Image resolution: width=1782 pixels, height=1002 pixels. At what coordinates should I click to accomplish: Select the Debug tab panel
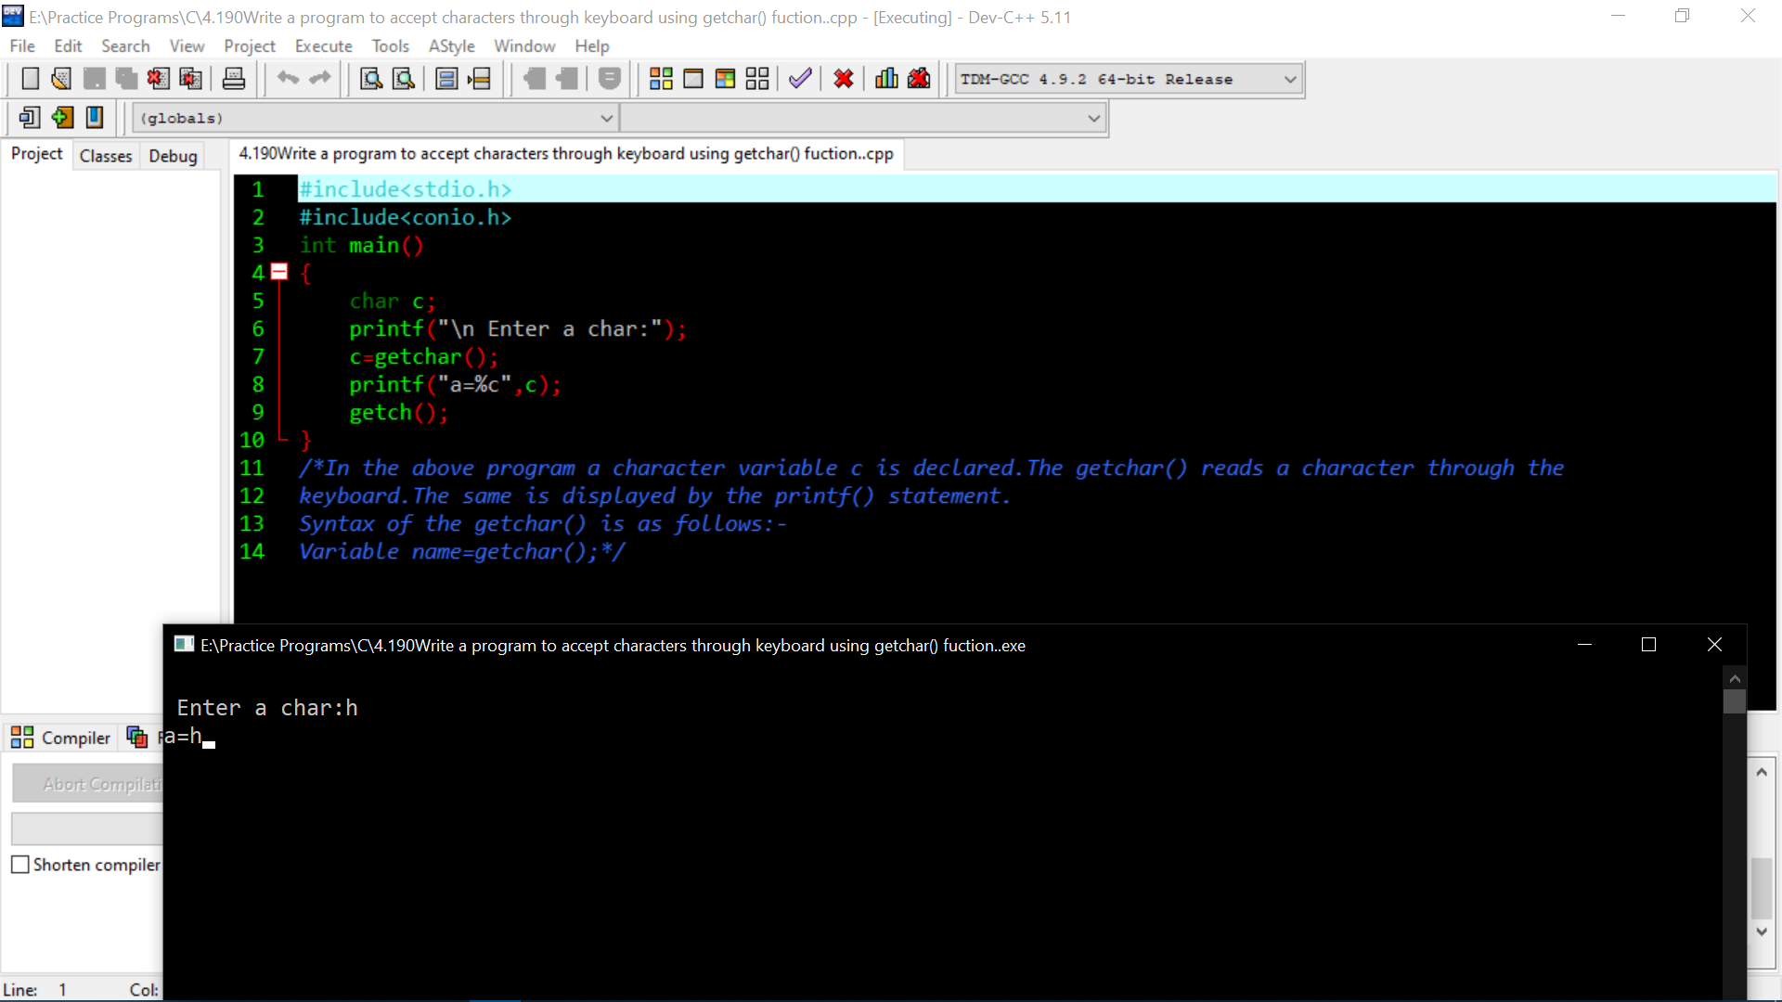pos(174,155)
